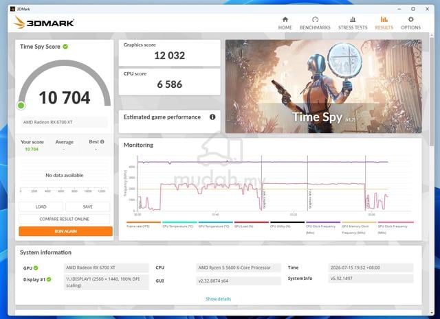Toggle GPU Clock Frequency legend color bar
Viewport: 440px width, 319px height.
pyautogui.click(x=396, y=222)
